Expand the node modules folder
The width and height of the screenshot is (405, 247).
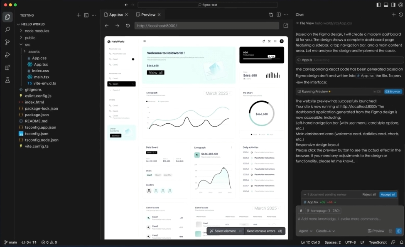[37, 31]
